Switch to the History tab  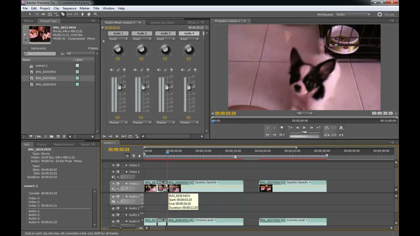coord(41,145)
